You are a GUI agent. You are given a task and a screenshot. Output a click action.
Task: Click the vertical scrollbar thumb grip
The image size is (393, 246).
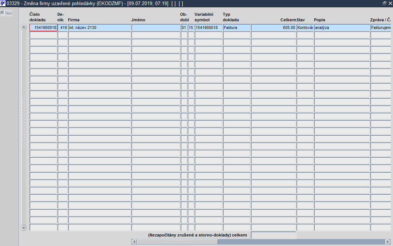(x=24, y=121)
